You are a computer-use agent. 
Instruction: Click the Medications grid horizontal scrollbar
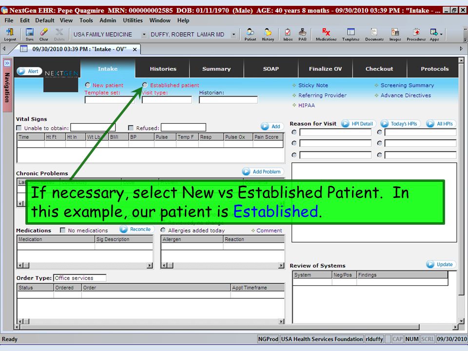tap(85, 265)
